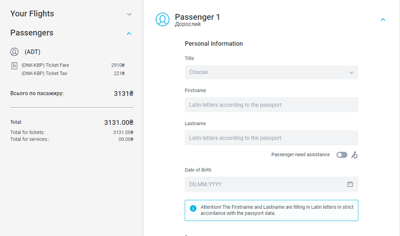Click the Title dropdown arrow
400x236 pixels.
(351, 72)
